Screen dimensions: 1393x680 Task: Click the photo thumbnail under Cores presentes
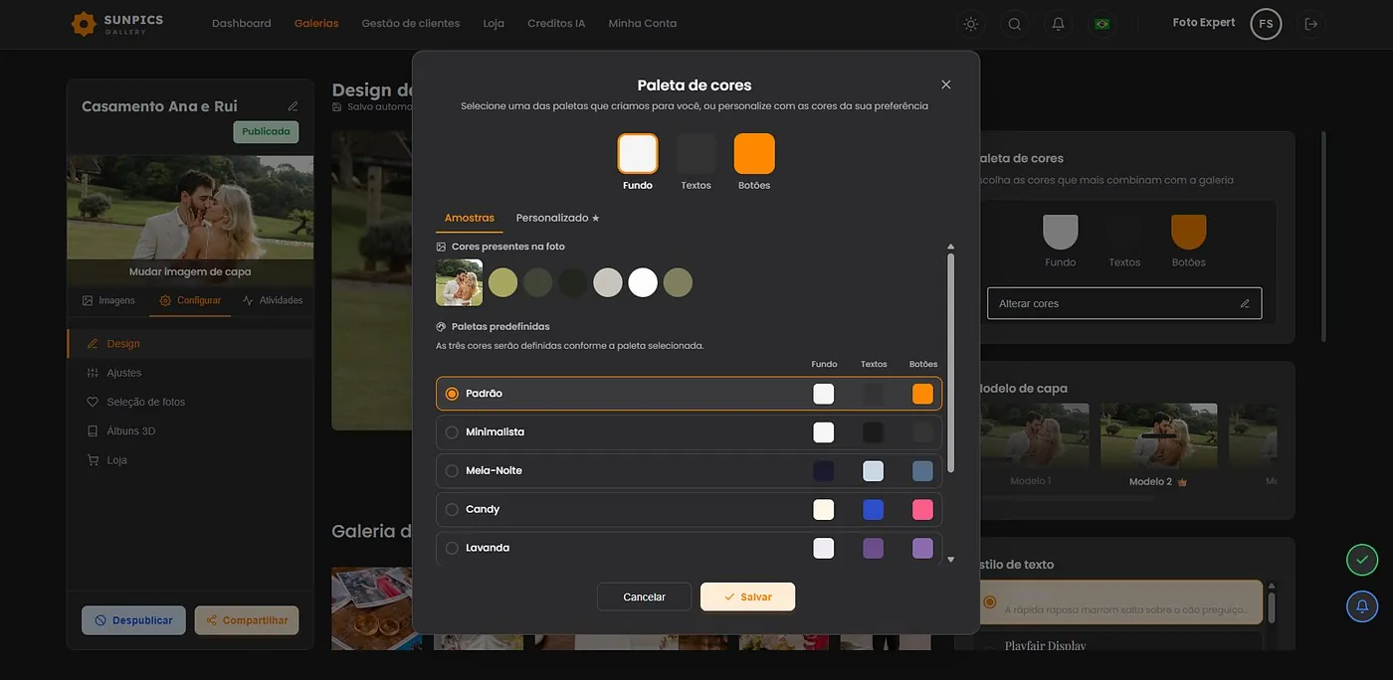(x=459, y=282)
